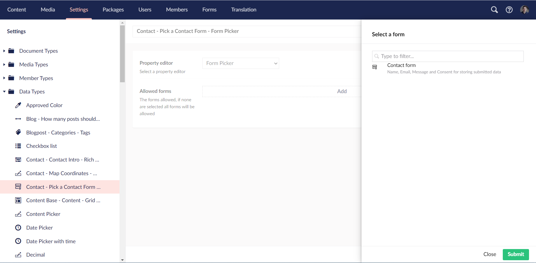Image resolution: width=536 pixels, height=263 pixels.
Task: Select the Contact form entry in the picker
Action: point(401,65)
